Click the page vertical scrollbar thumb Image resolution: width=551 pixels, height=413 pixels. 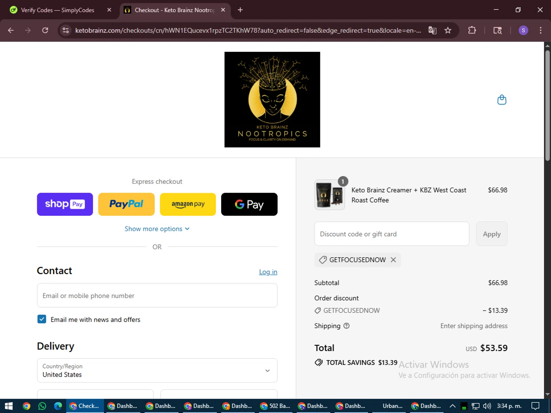click(x=547, y=105)
